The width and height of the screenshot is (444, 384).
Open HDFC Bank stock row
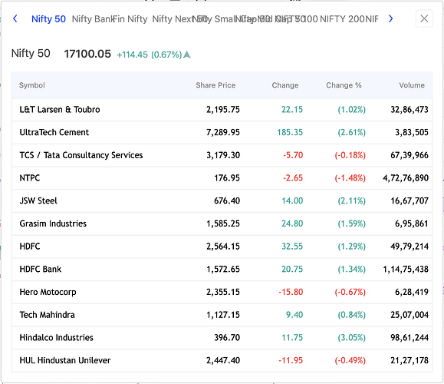coord(40,269)
